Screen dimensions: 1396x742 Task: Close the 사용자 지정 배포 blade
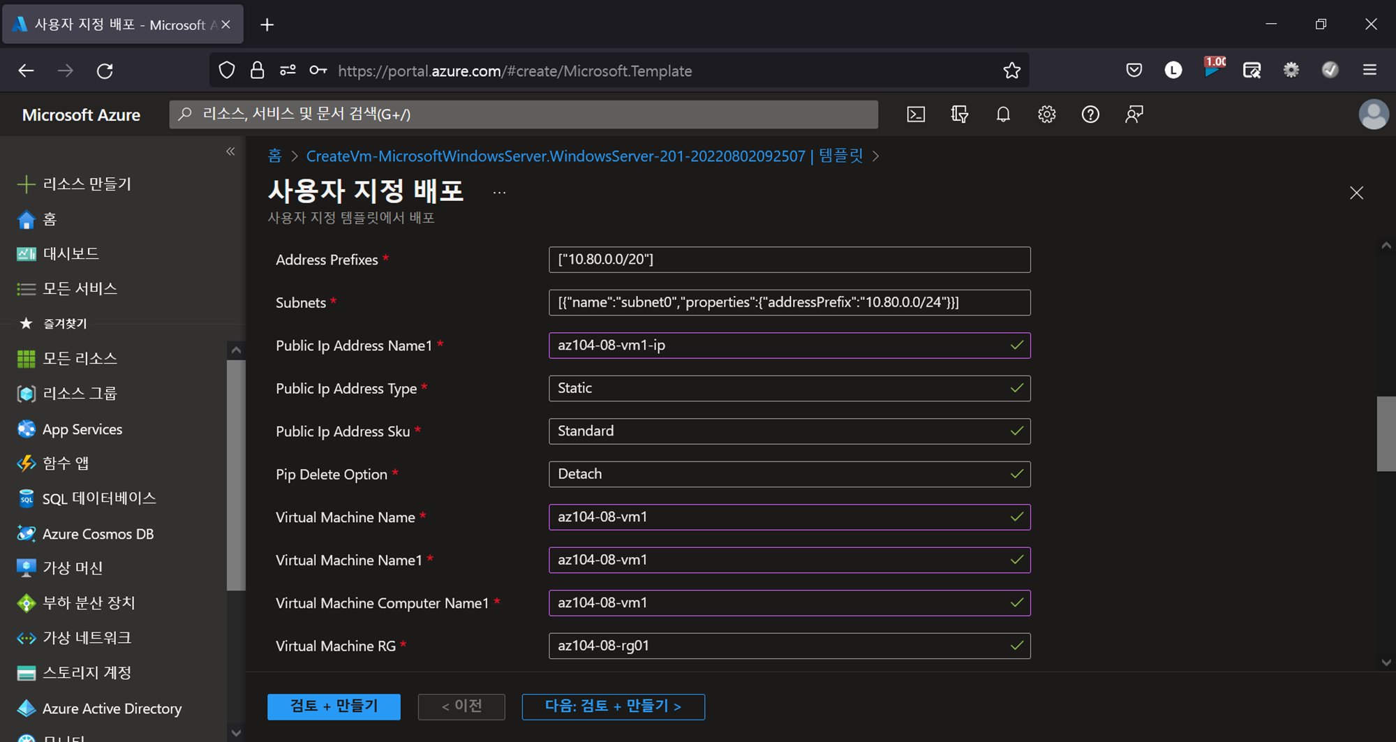pyautogui.click(x=1356, y=193)
